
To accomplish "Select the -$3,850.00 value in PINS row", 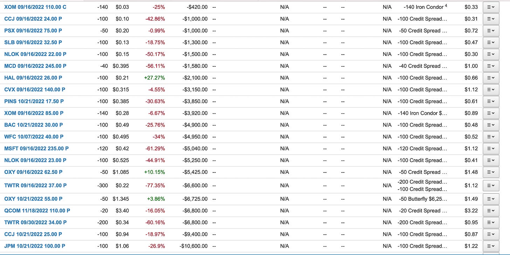I will (x=195, y=101).
